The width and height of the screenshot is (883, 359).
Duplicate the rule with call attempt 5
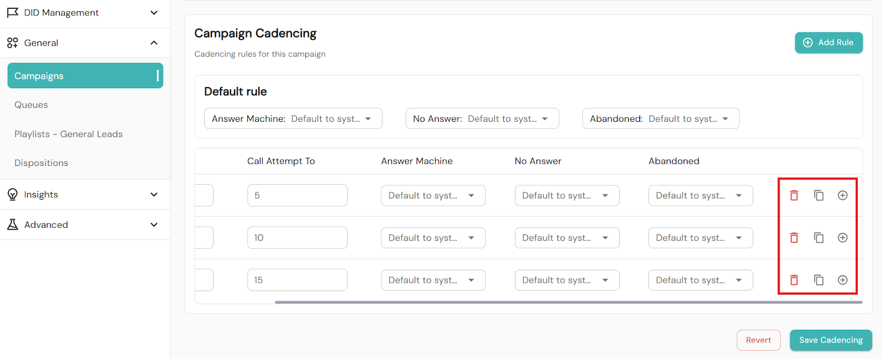pyautogui.click(x=818, y=195)
